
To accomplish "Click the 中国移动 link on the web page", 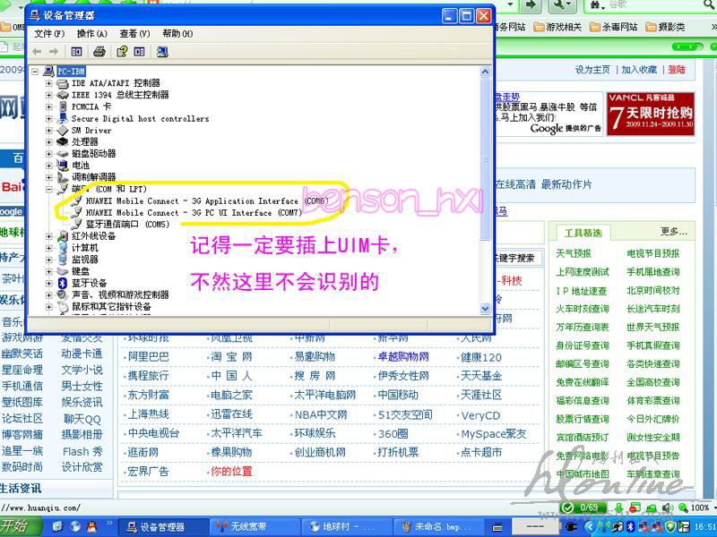I will pos(398,395).
